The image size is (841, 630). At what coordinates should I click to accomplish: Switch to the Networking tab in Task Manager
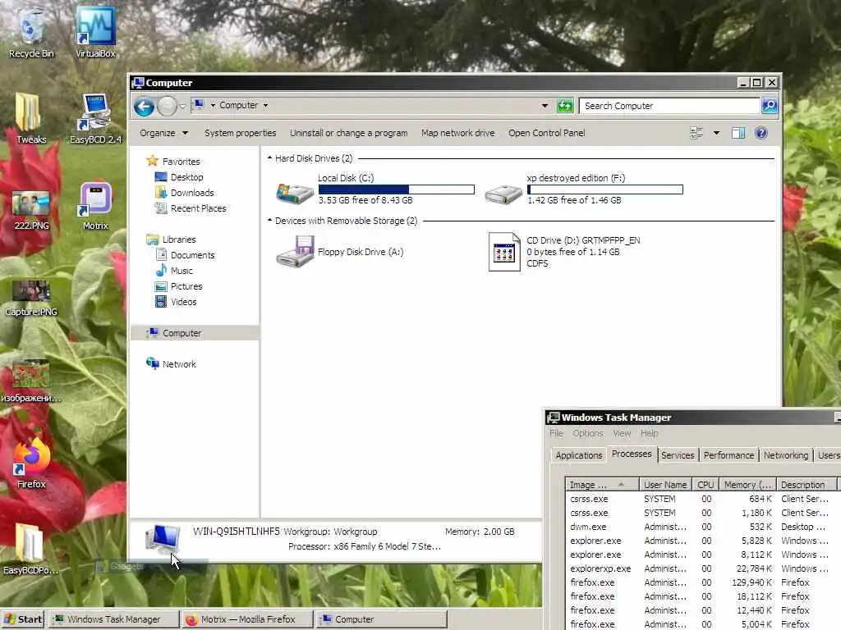[786, 454]
